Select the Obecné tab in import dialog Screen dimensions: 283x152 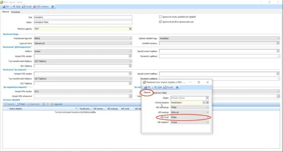(x=147, y=92)
